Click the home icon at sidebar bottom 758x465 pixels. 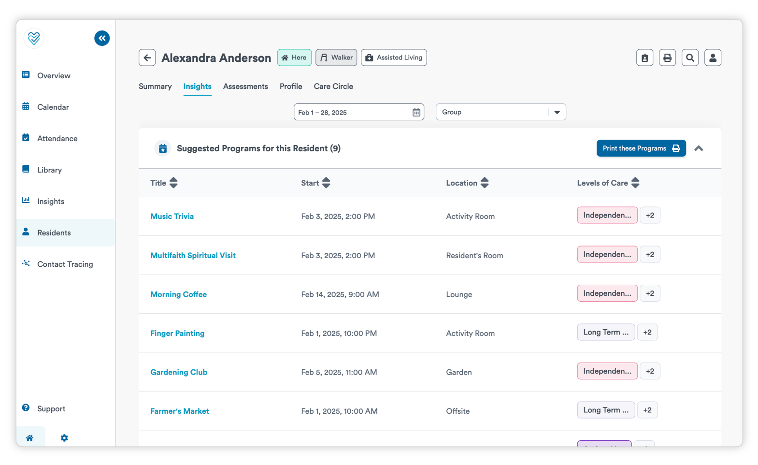(x=29, y=438)
